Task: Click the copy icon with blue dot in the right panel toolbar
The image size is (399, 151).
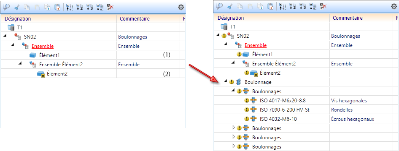Action: point(260,6)
